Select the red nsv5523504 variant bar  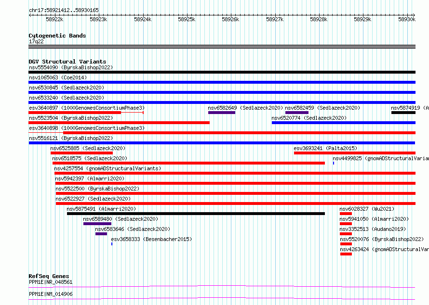pos(119,123)
